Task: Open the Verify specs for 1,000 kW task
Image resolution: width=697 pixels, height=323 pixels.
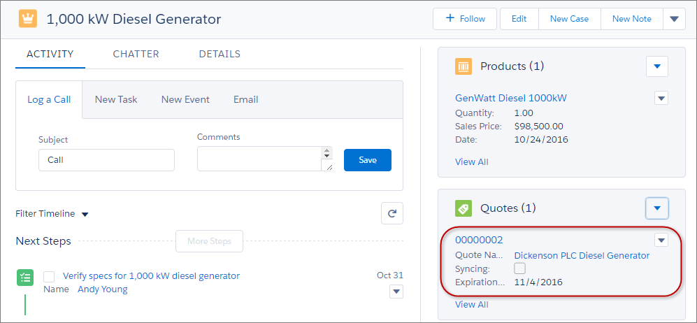Action: coord(151,276)
